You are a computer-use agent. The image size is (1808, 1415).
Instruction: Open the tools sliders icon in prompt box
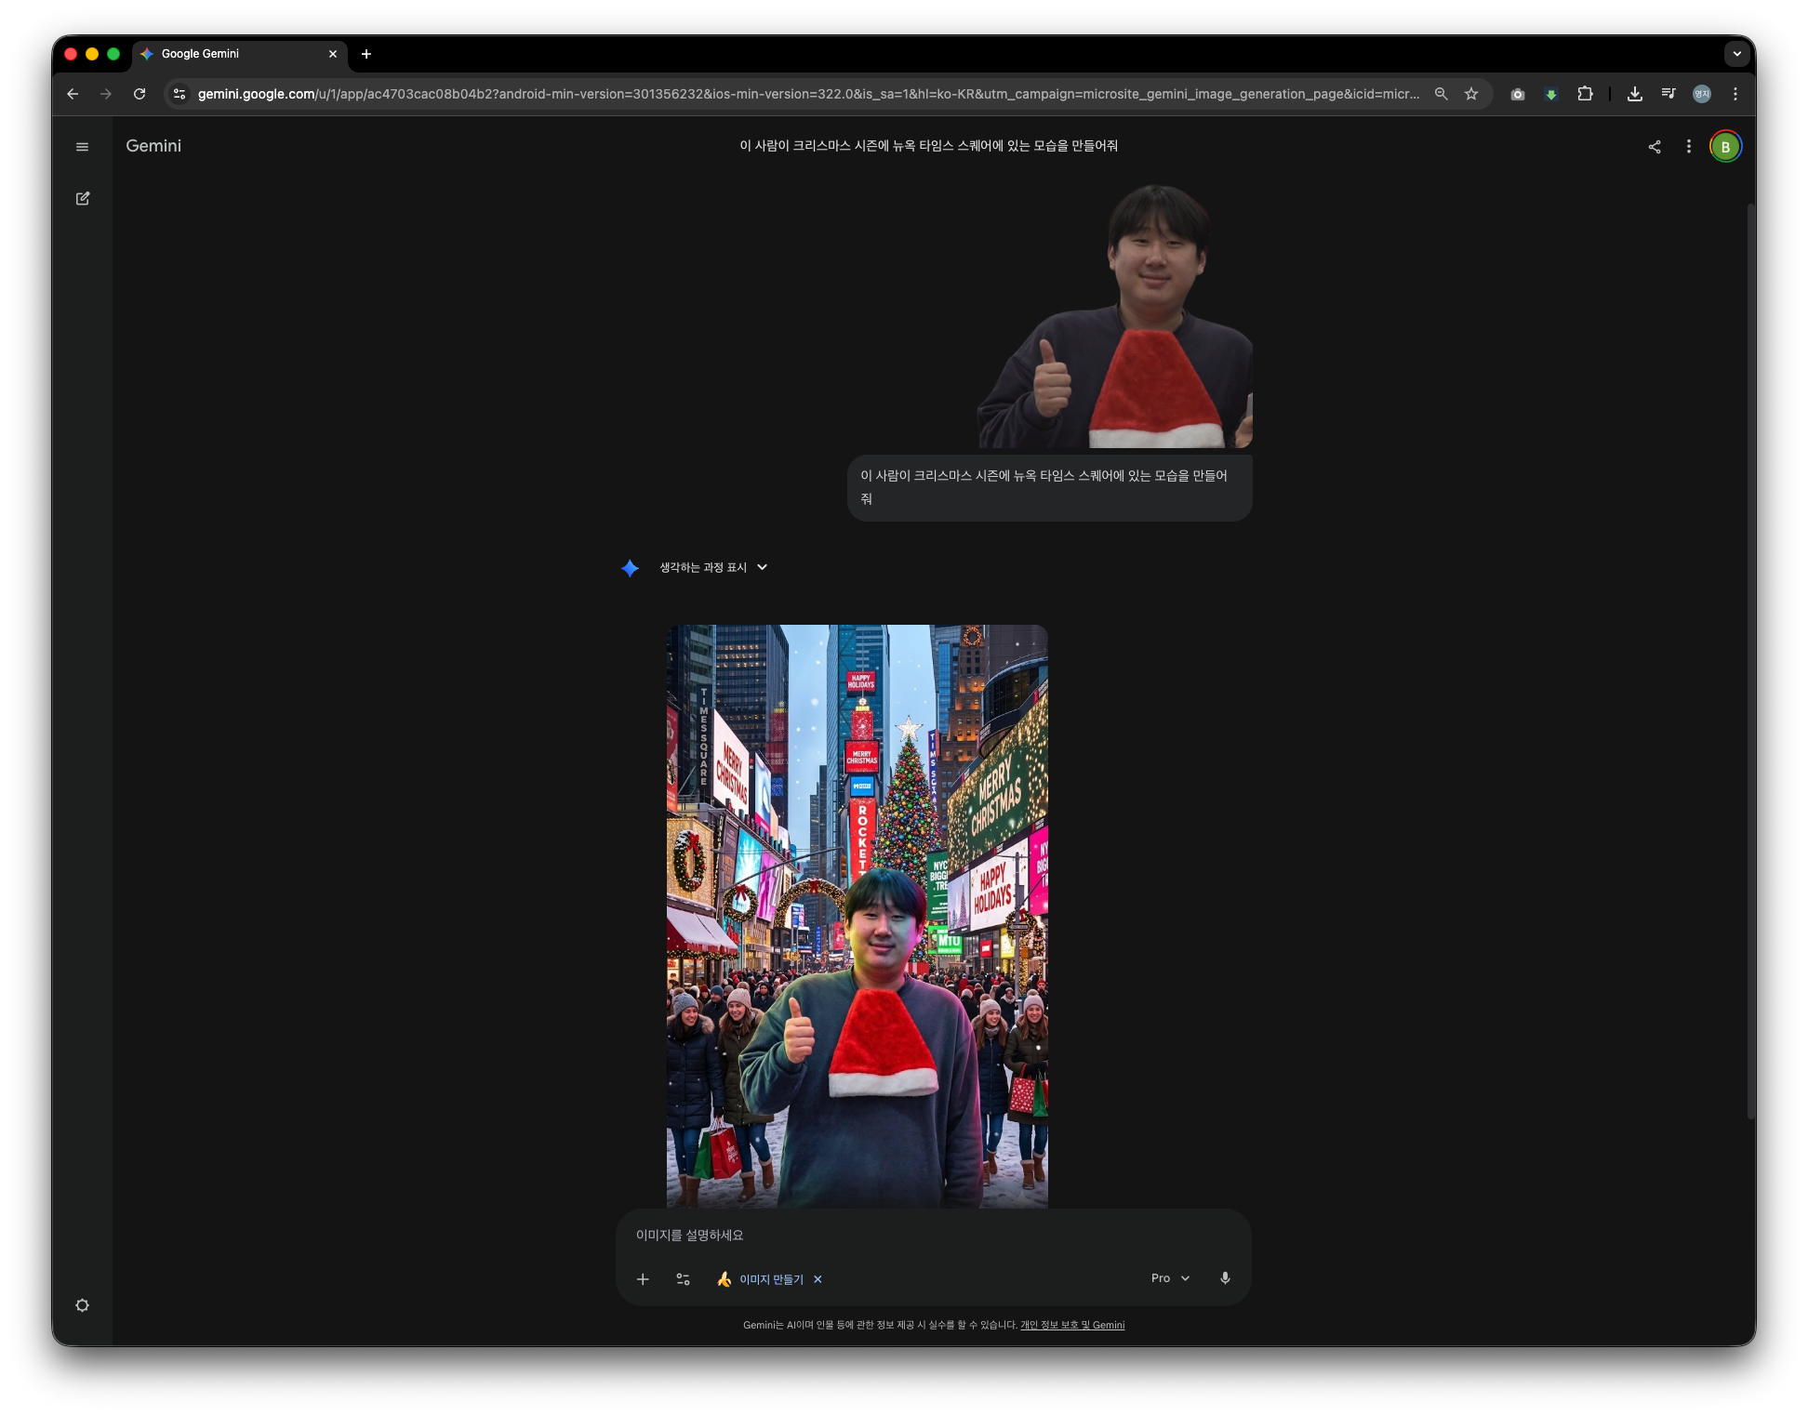pyautogui.click(x=684, y=1279)
